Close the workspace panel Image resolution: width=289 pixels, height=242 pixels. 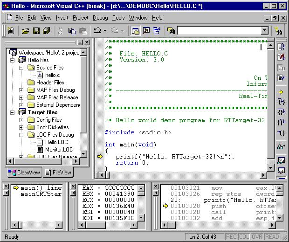[87, 42]
